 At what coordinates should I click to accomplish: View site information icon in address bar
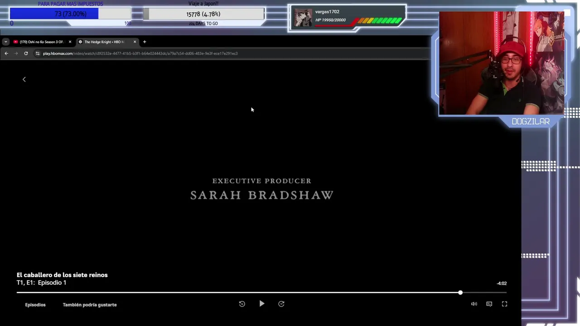[x=38, y=53]
